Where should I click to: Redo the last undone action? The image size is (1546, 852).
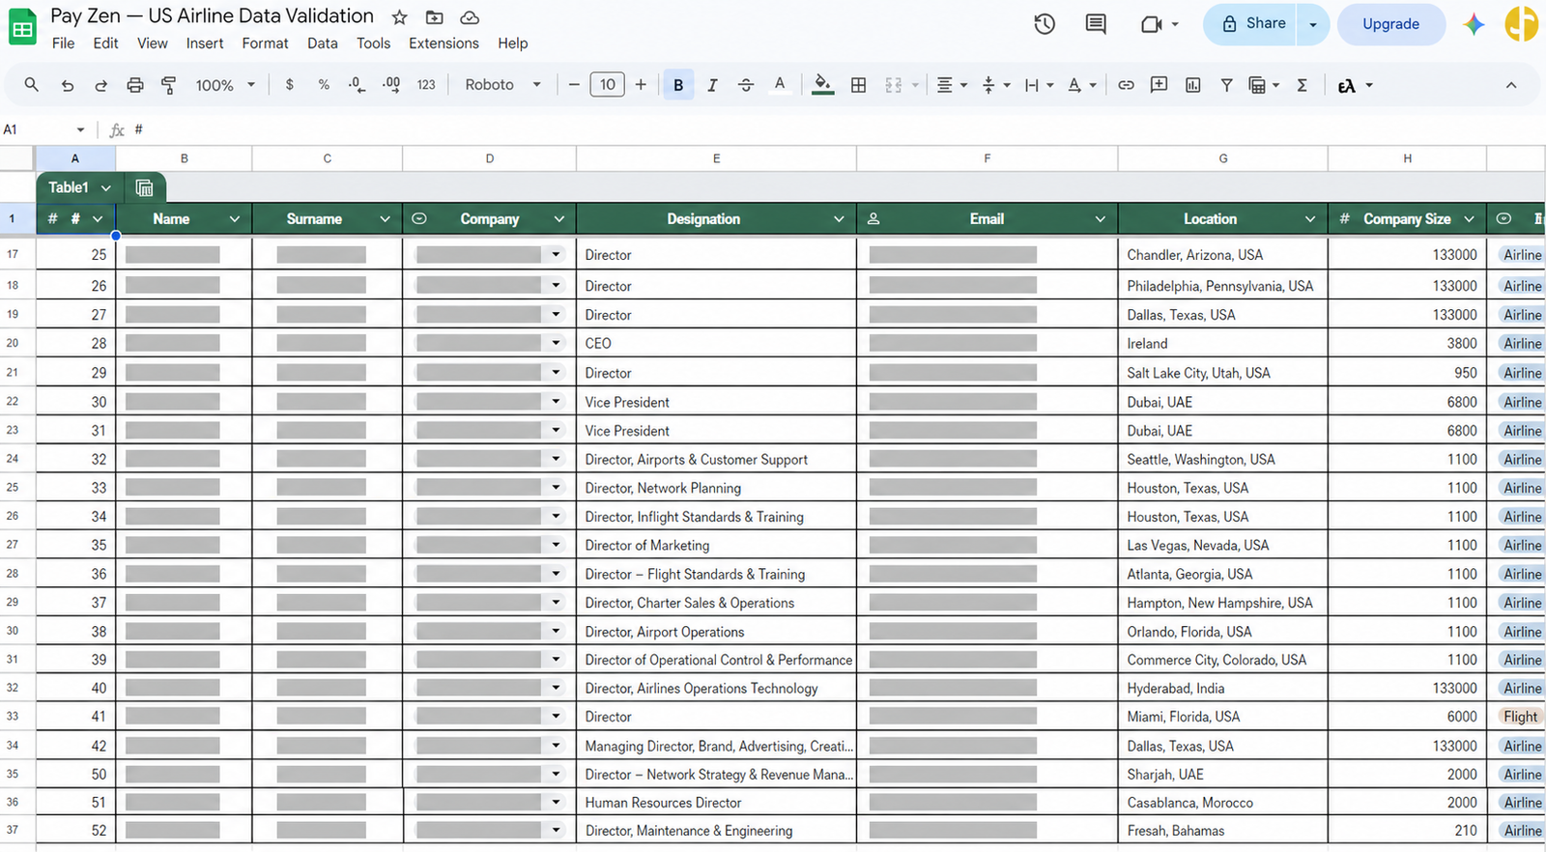100,85
